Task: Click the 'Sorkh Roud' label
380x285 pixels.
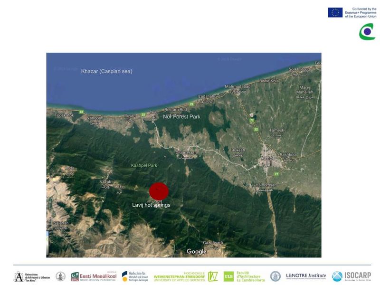Action: click(299, 69)
